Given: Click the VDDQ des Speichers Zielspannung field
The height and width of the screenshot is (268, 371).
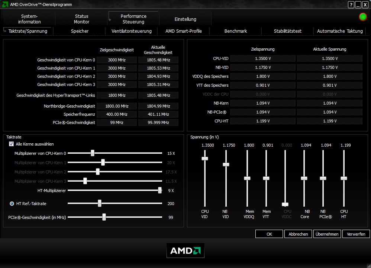Looking at the screenshot, I should click(x=263, y=76).
